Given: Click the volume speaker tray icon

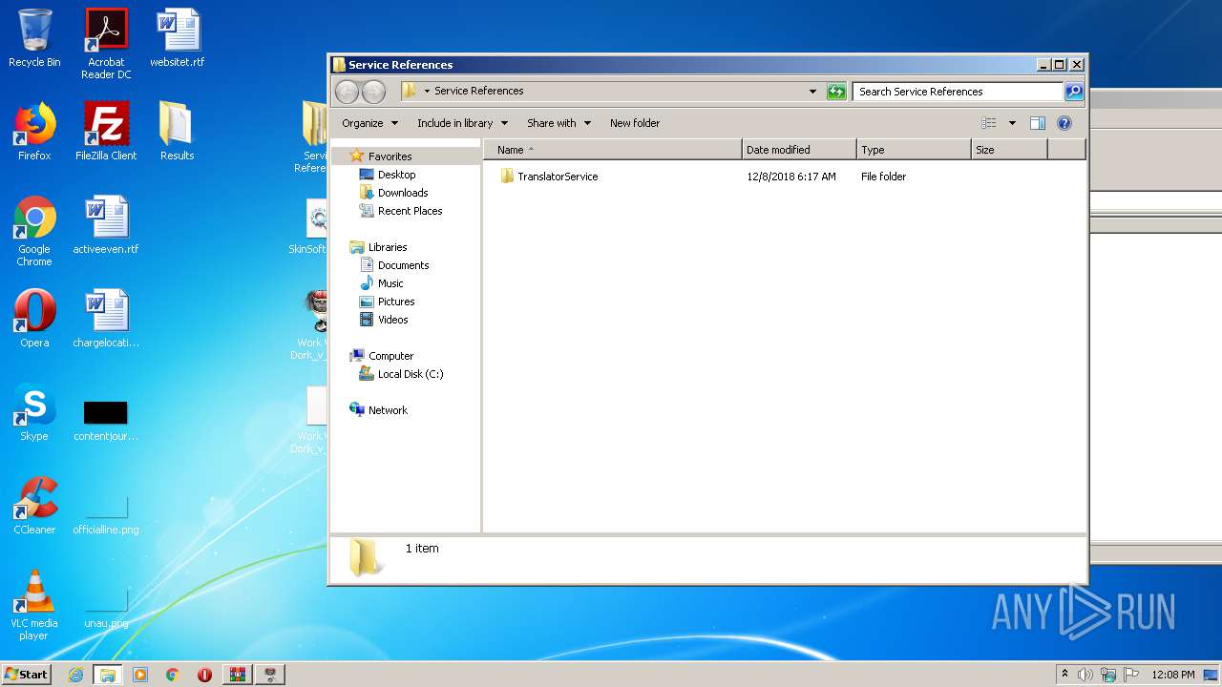Looking at the screenshot, I should 1085,675.
